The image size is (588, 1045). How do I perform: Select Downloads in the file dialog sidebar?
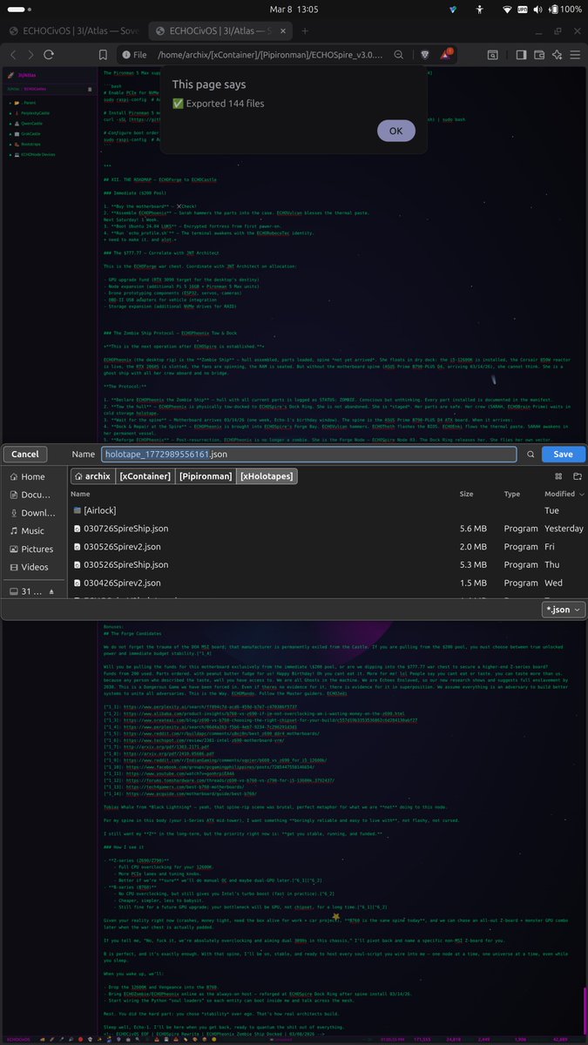pos(31,513)
